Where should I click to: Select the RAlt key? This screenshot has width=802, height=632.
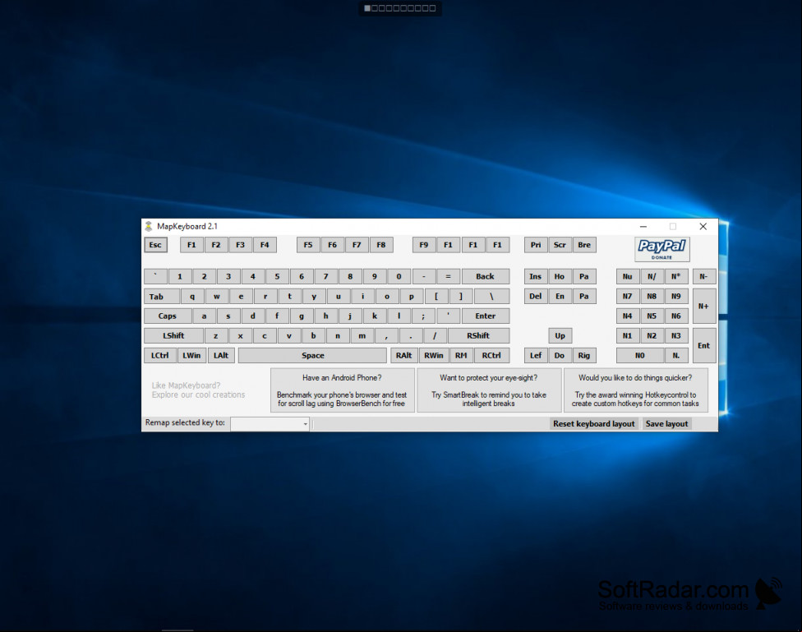click(404, 355)
